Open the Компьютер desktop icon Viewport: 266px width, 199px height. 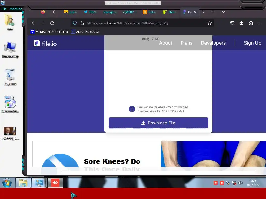(10, 50)
